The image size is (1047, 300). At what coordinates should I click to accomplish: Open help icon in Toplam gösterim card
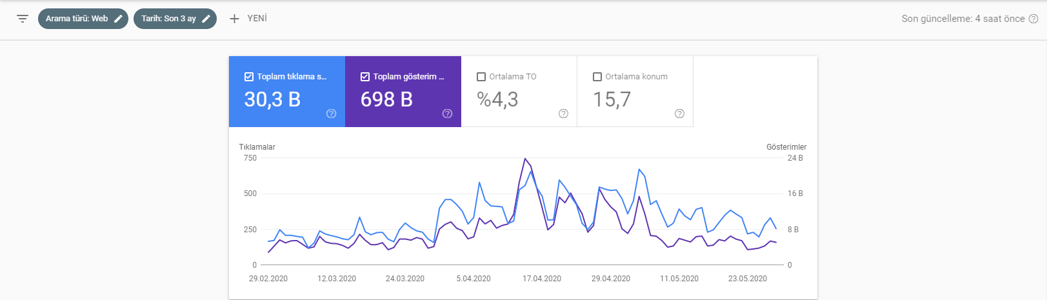pyautogui.click(x=448, y=114)
